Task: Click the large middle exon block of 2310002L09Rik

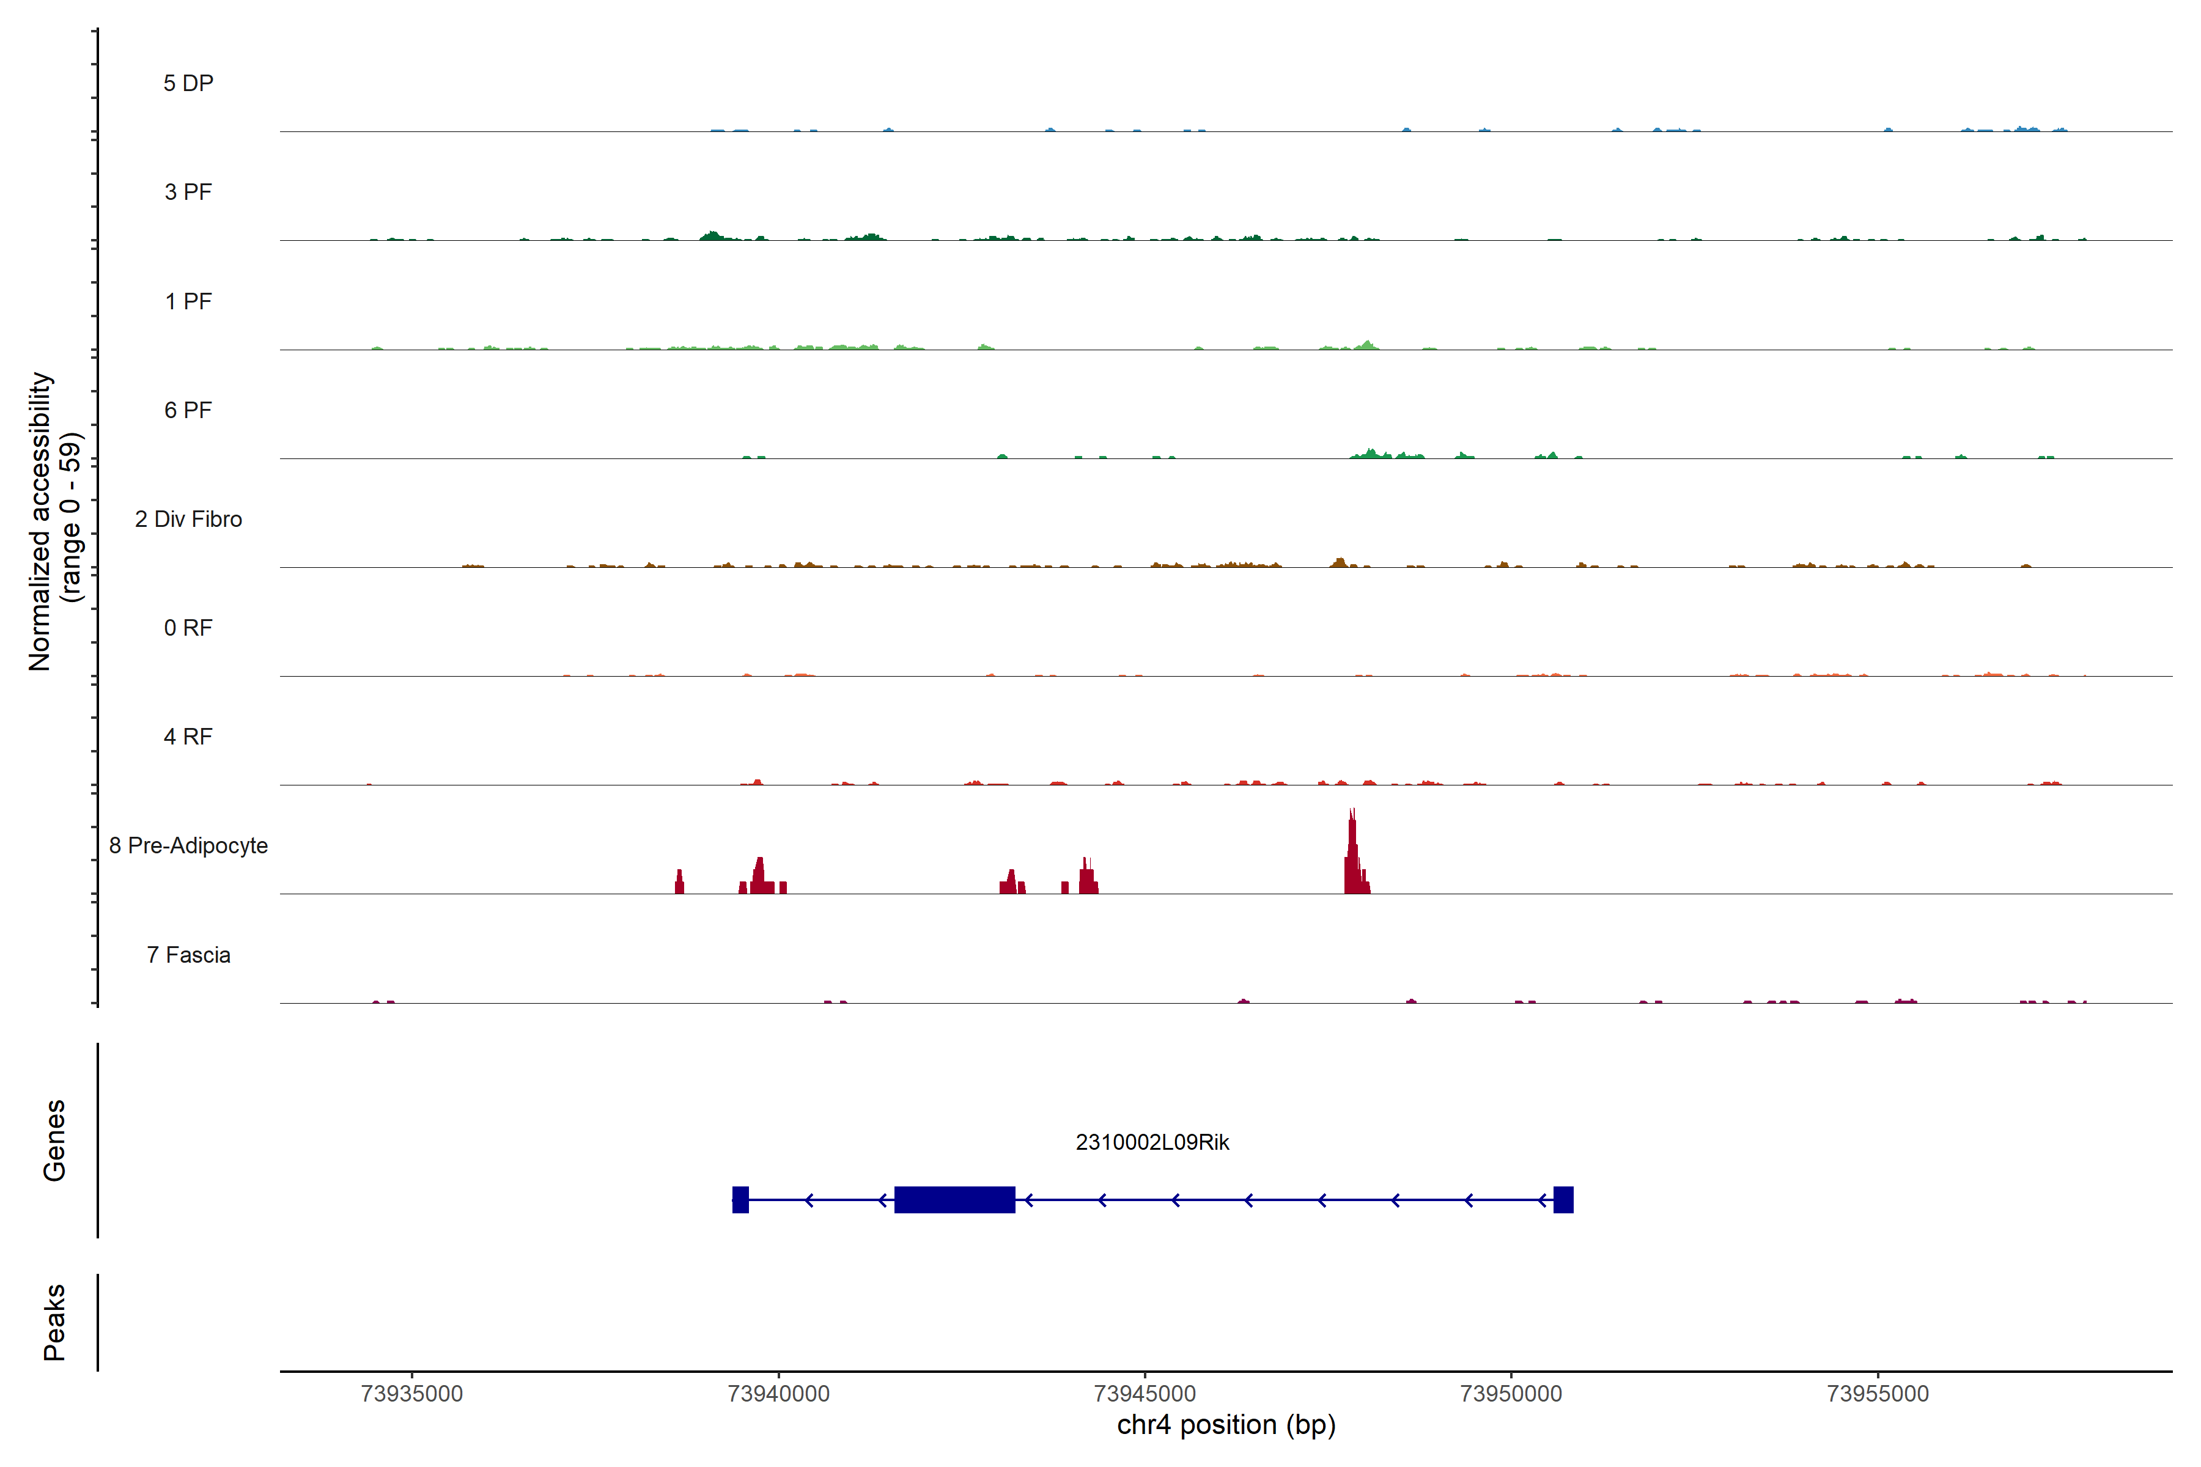Action: pos(954,1199)
